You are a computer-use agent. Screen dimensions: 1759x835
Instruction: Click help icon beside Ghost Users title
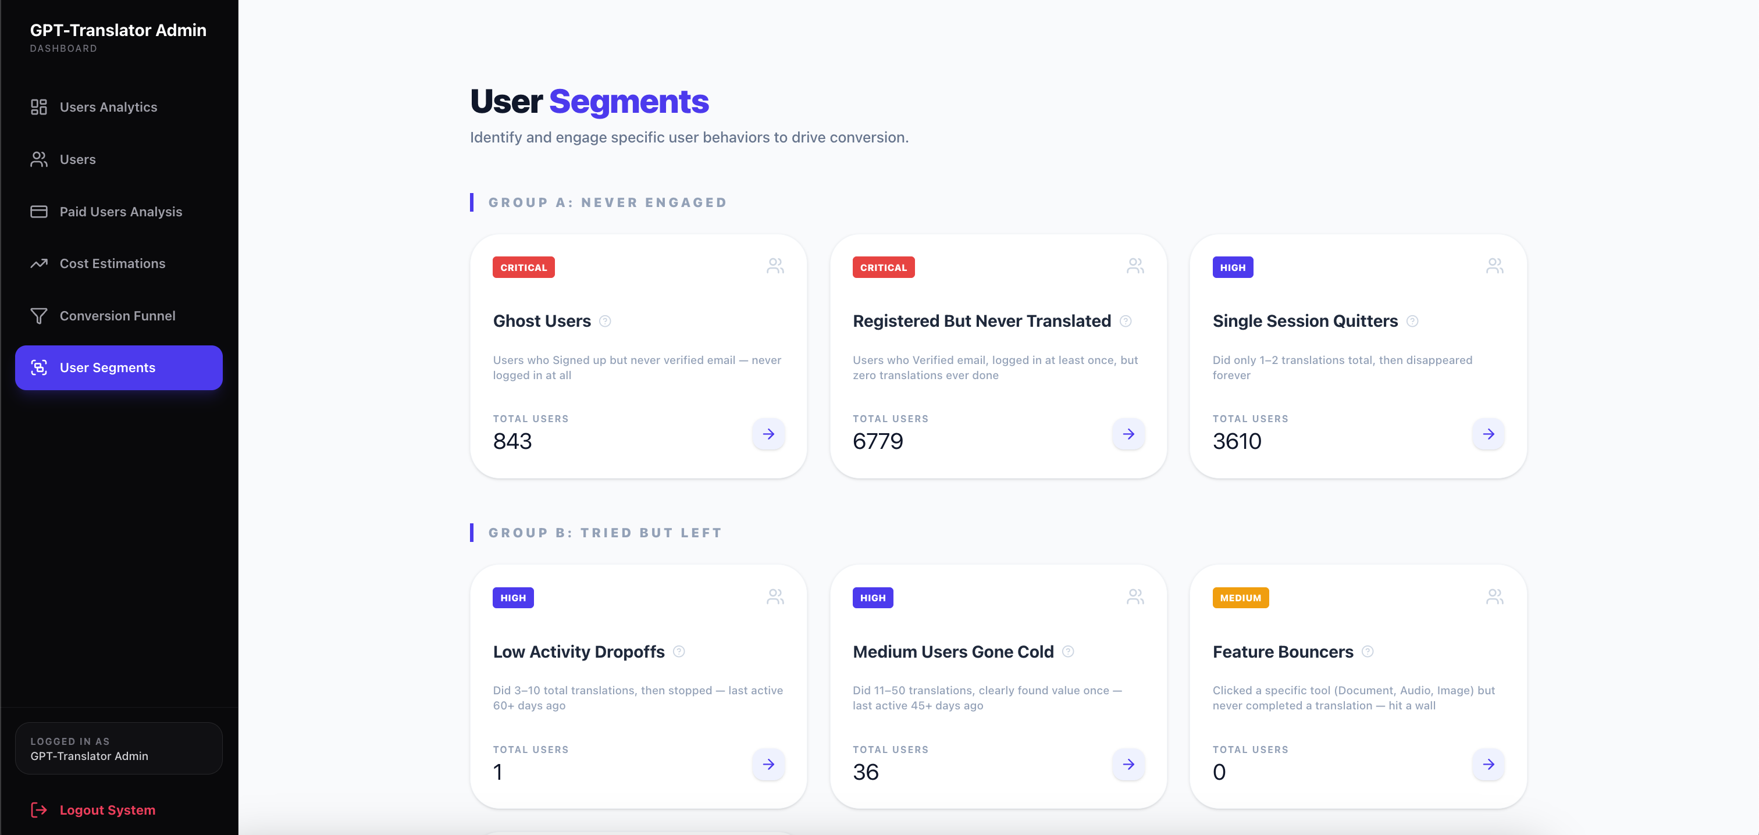click(x=605, y=321)
